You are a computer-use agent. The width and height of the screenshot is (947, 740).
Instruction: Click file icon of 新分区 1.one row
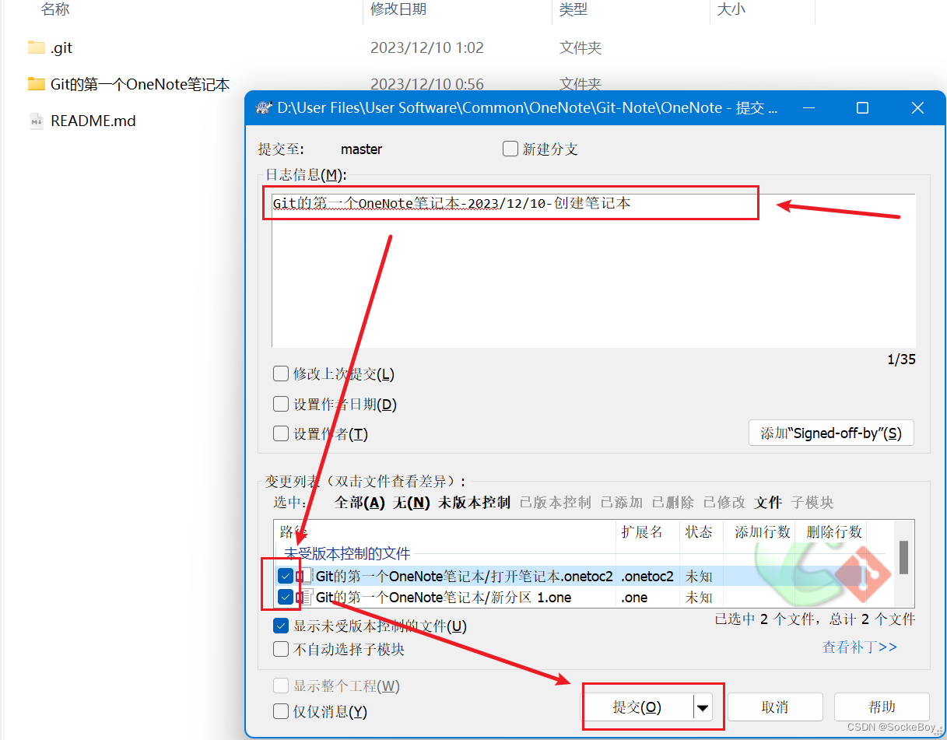tap(306, 598)
